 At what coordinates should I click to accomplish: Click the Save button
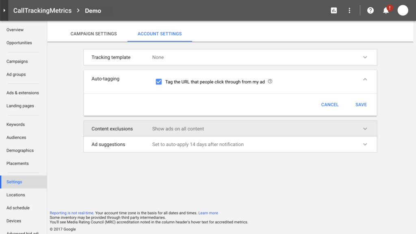[361, 104]
